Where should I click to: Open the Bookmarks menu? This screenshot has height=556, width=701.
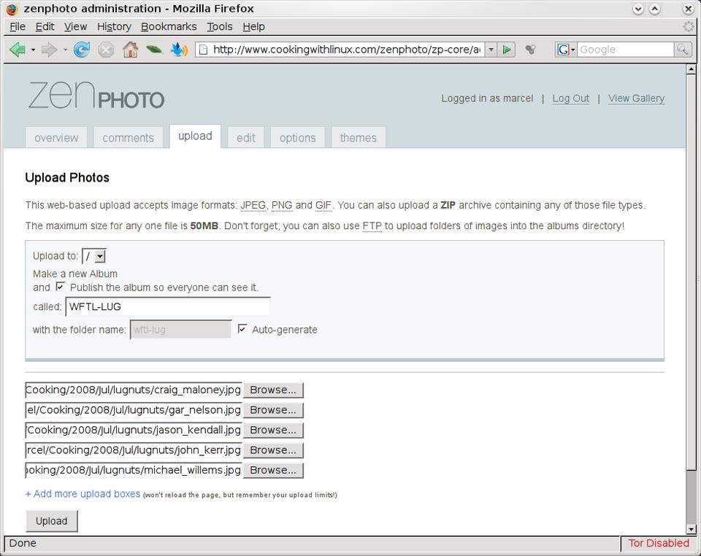point(169,26)
